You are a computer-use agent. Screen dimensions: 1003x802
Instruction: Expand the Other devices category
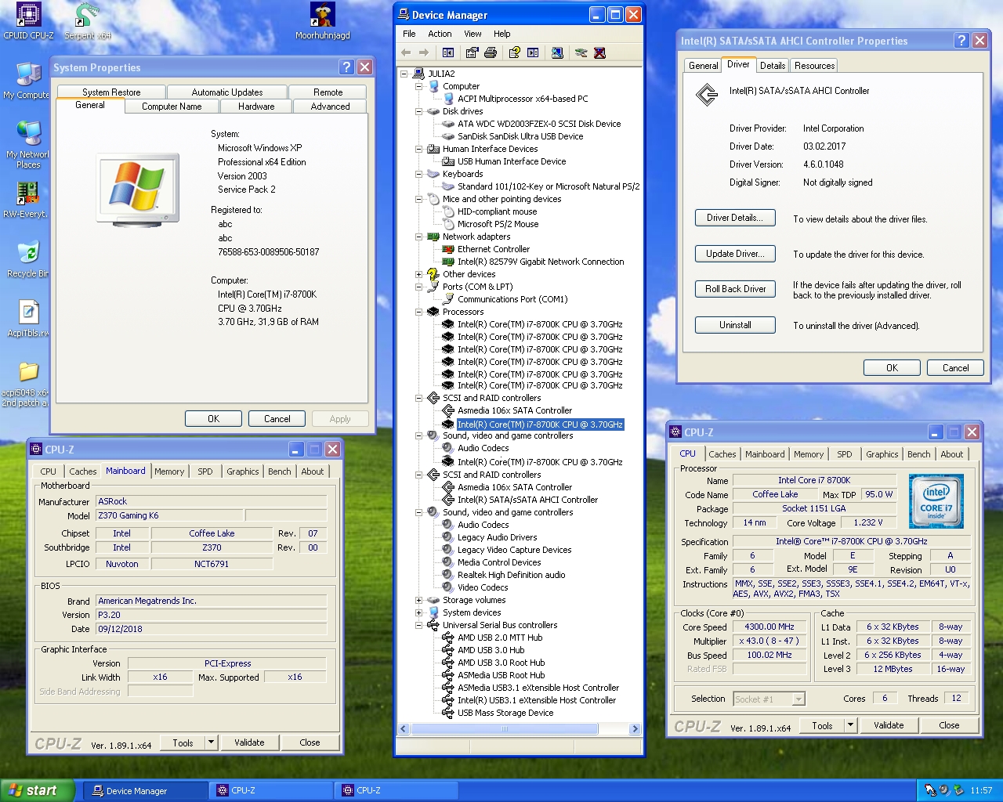(x=419, y=274)
